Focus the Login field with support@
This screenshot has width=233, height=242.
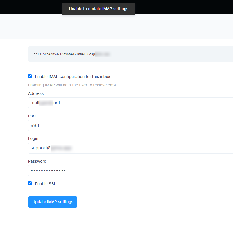tap(130, 148)
